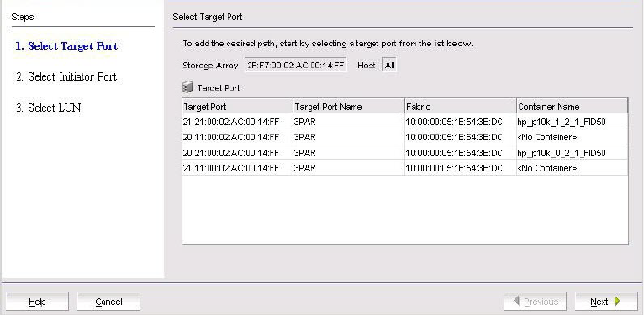Select container hp_p10k_1_2_1_FID50 cell
The height and width of the screenshot is (315, 644).
[x=573, y=122]
